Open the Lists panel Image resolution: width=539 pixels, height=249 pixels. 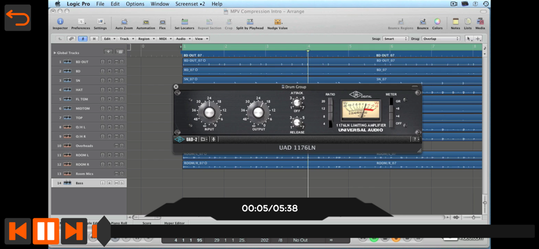[468, 24]
